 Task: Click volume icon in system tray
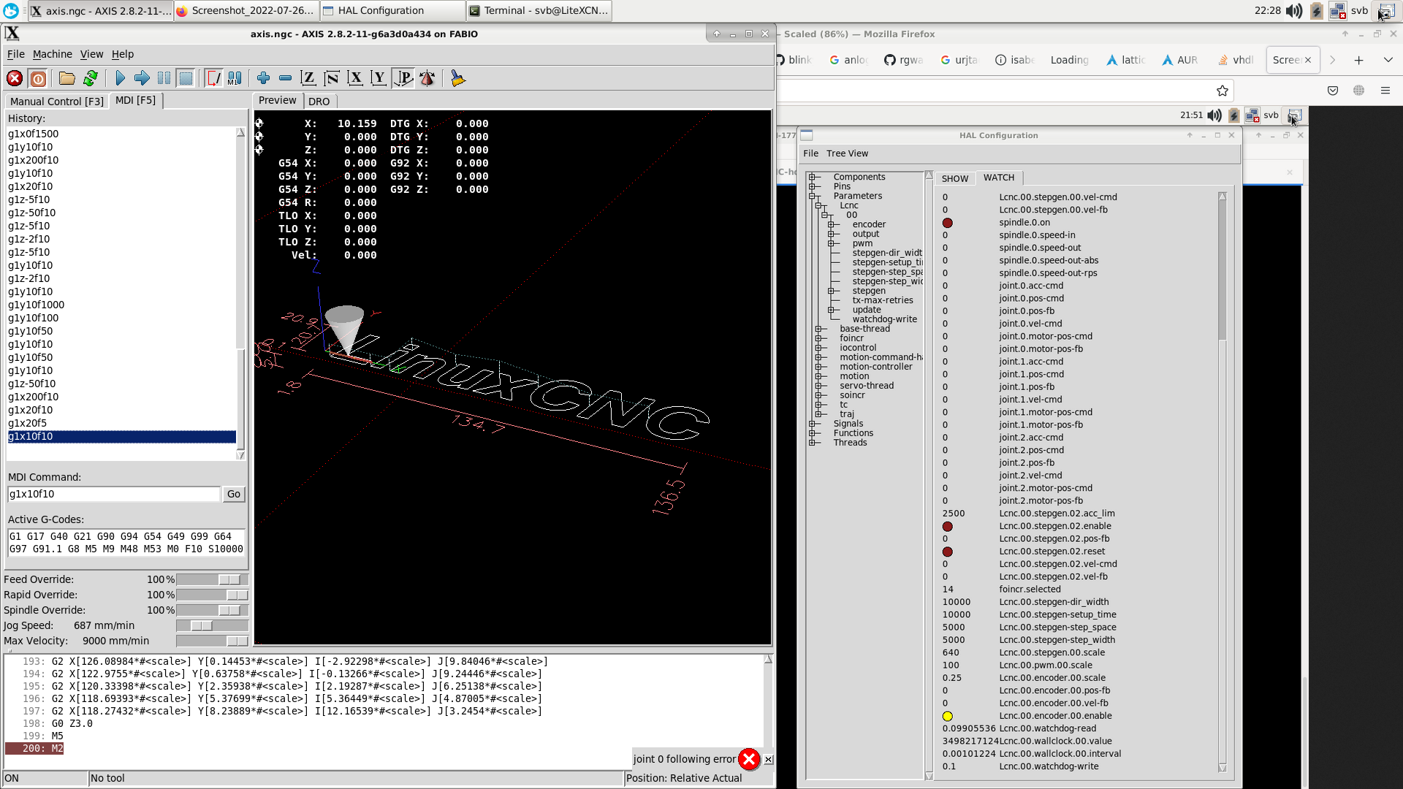(x=1294, y=10)
